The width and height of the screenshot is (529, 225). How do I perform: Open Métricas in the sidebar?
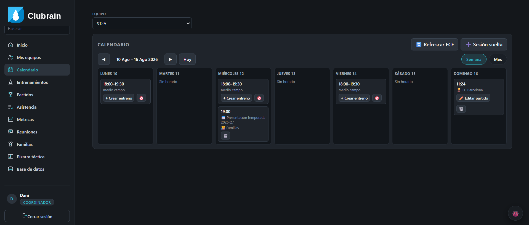click(37, 119)
